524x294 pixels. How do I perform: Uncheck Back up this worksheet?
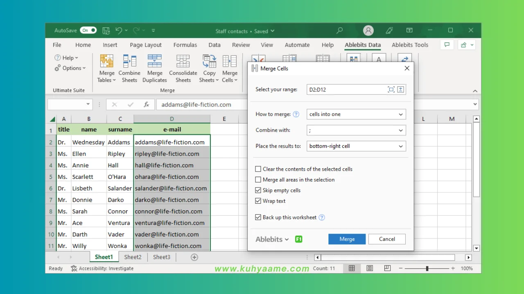click(258, 218)
